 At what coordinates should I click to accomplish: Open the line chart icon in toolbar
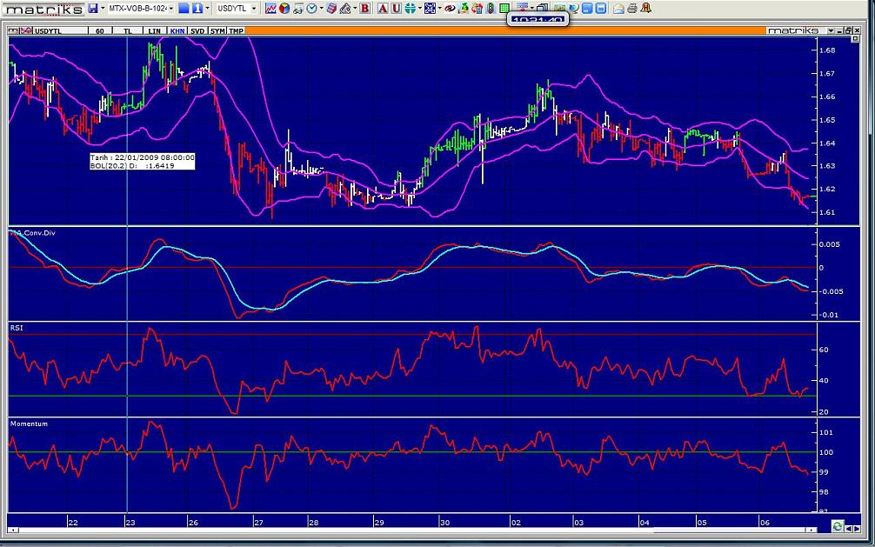click(x=271, y=9)
